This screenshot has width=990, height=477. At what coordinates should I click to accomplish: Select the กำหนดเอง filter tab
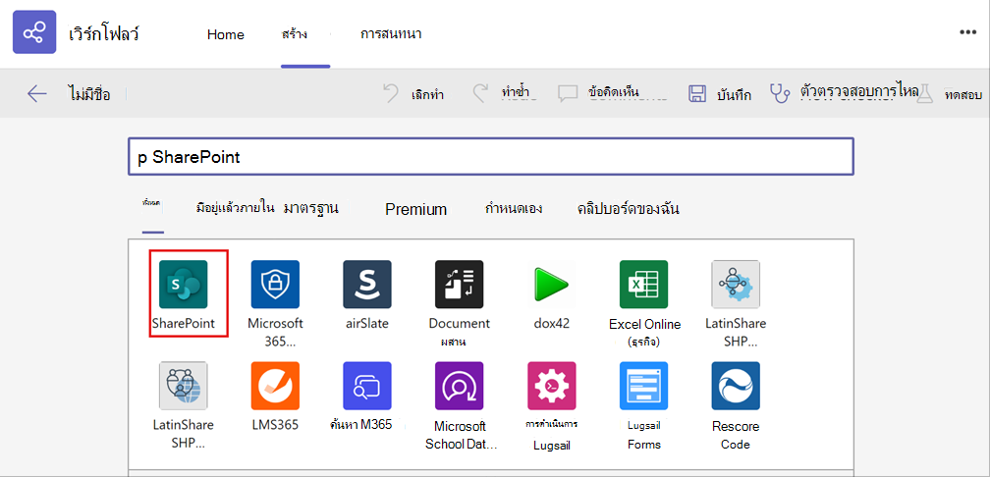tap(514, 208)
